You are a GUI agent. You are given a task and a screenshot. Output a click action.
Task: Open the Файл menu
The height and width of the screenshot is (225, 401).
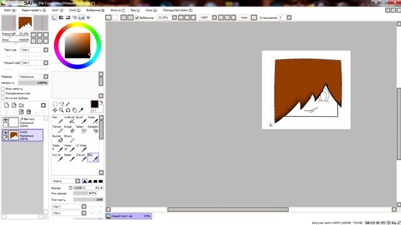point(10,10)
